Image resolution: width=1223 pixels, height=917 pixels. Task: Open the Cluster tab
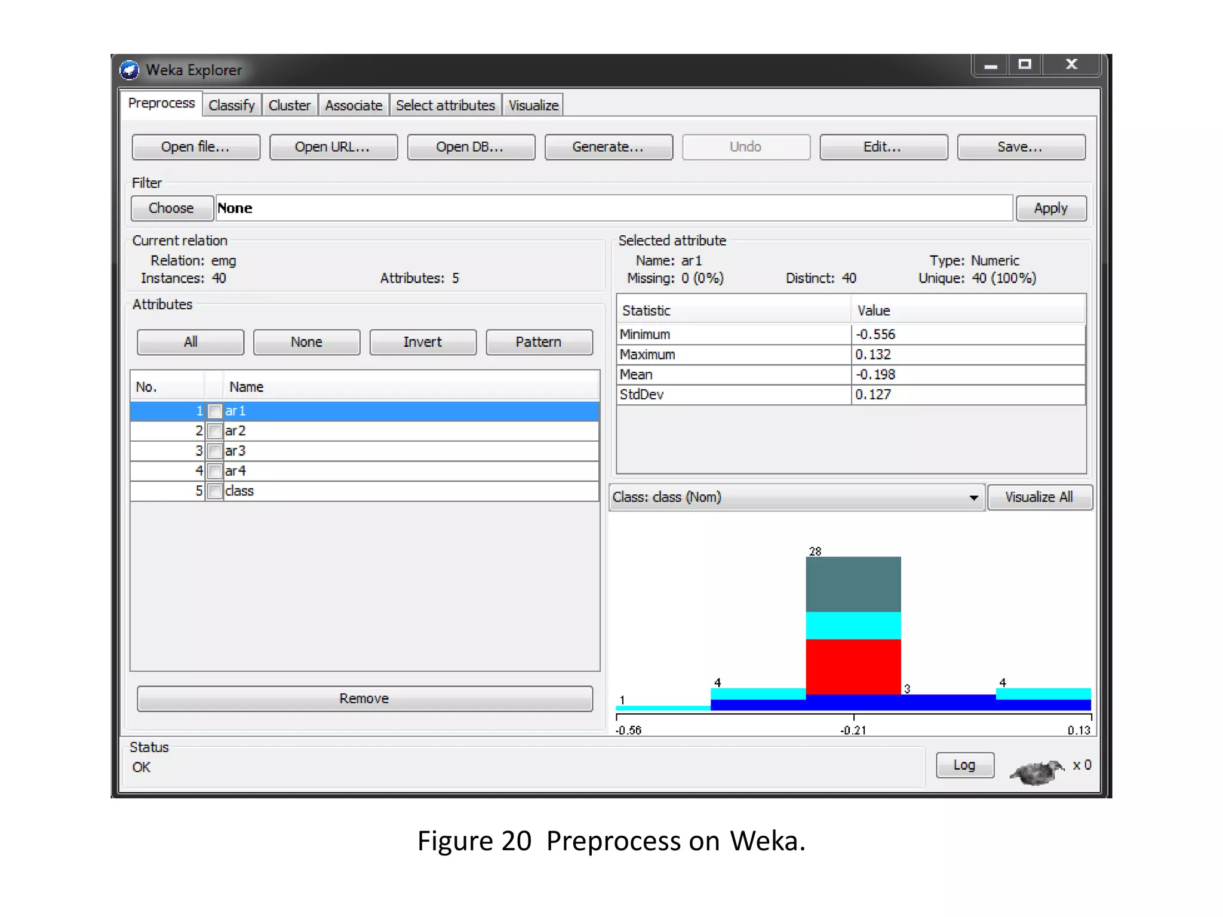290,105
